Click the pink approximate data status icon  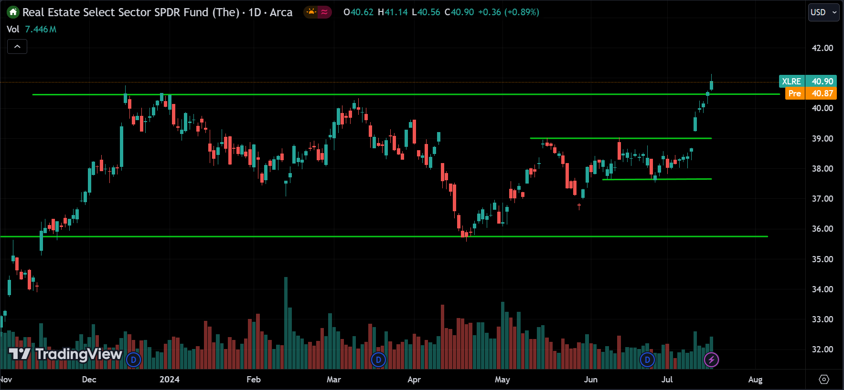tap(324, 12)
